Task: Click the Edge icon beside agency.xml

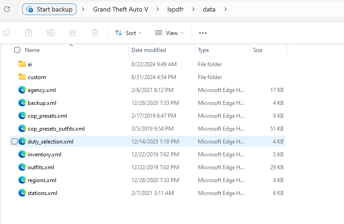Action: 22,90
